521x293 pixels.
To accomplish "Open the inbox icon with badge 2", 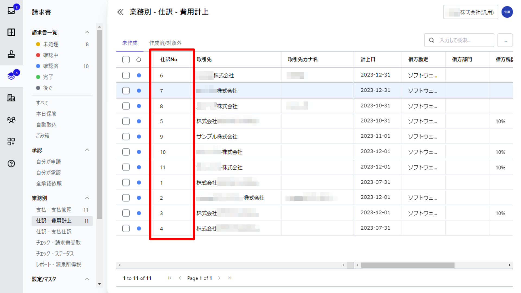I will [11, 10].
